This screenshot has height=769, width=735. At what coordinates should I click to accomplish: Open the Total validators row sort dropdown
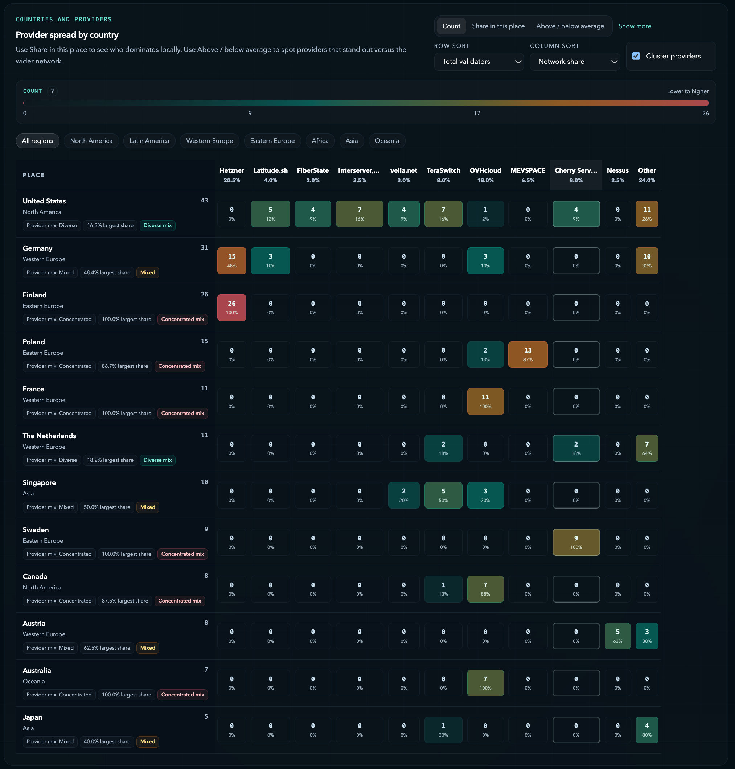click(479, 62)
